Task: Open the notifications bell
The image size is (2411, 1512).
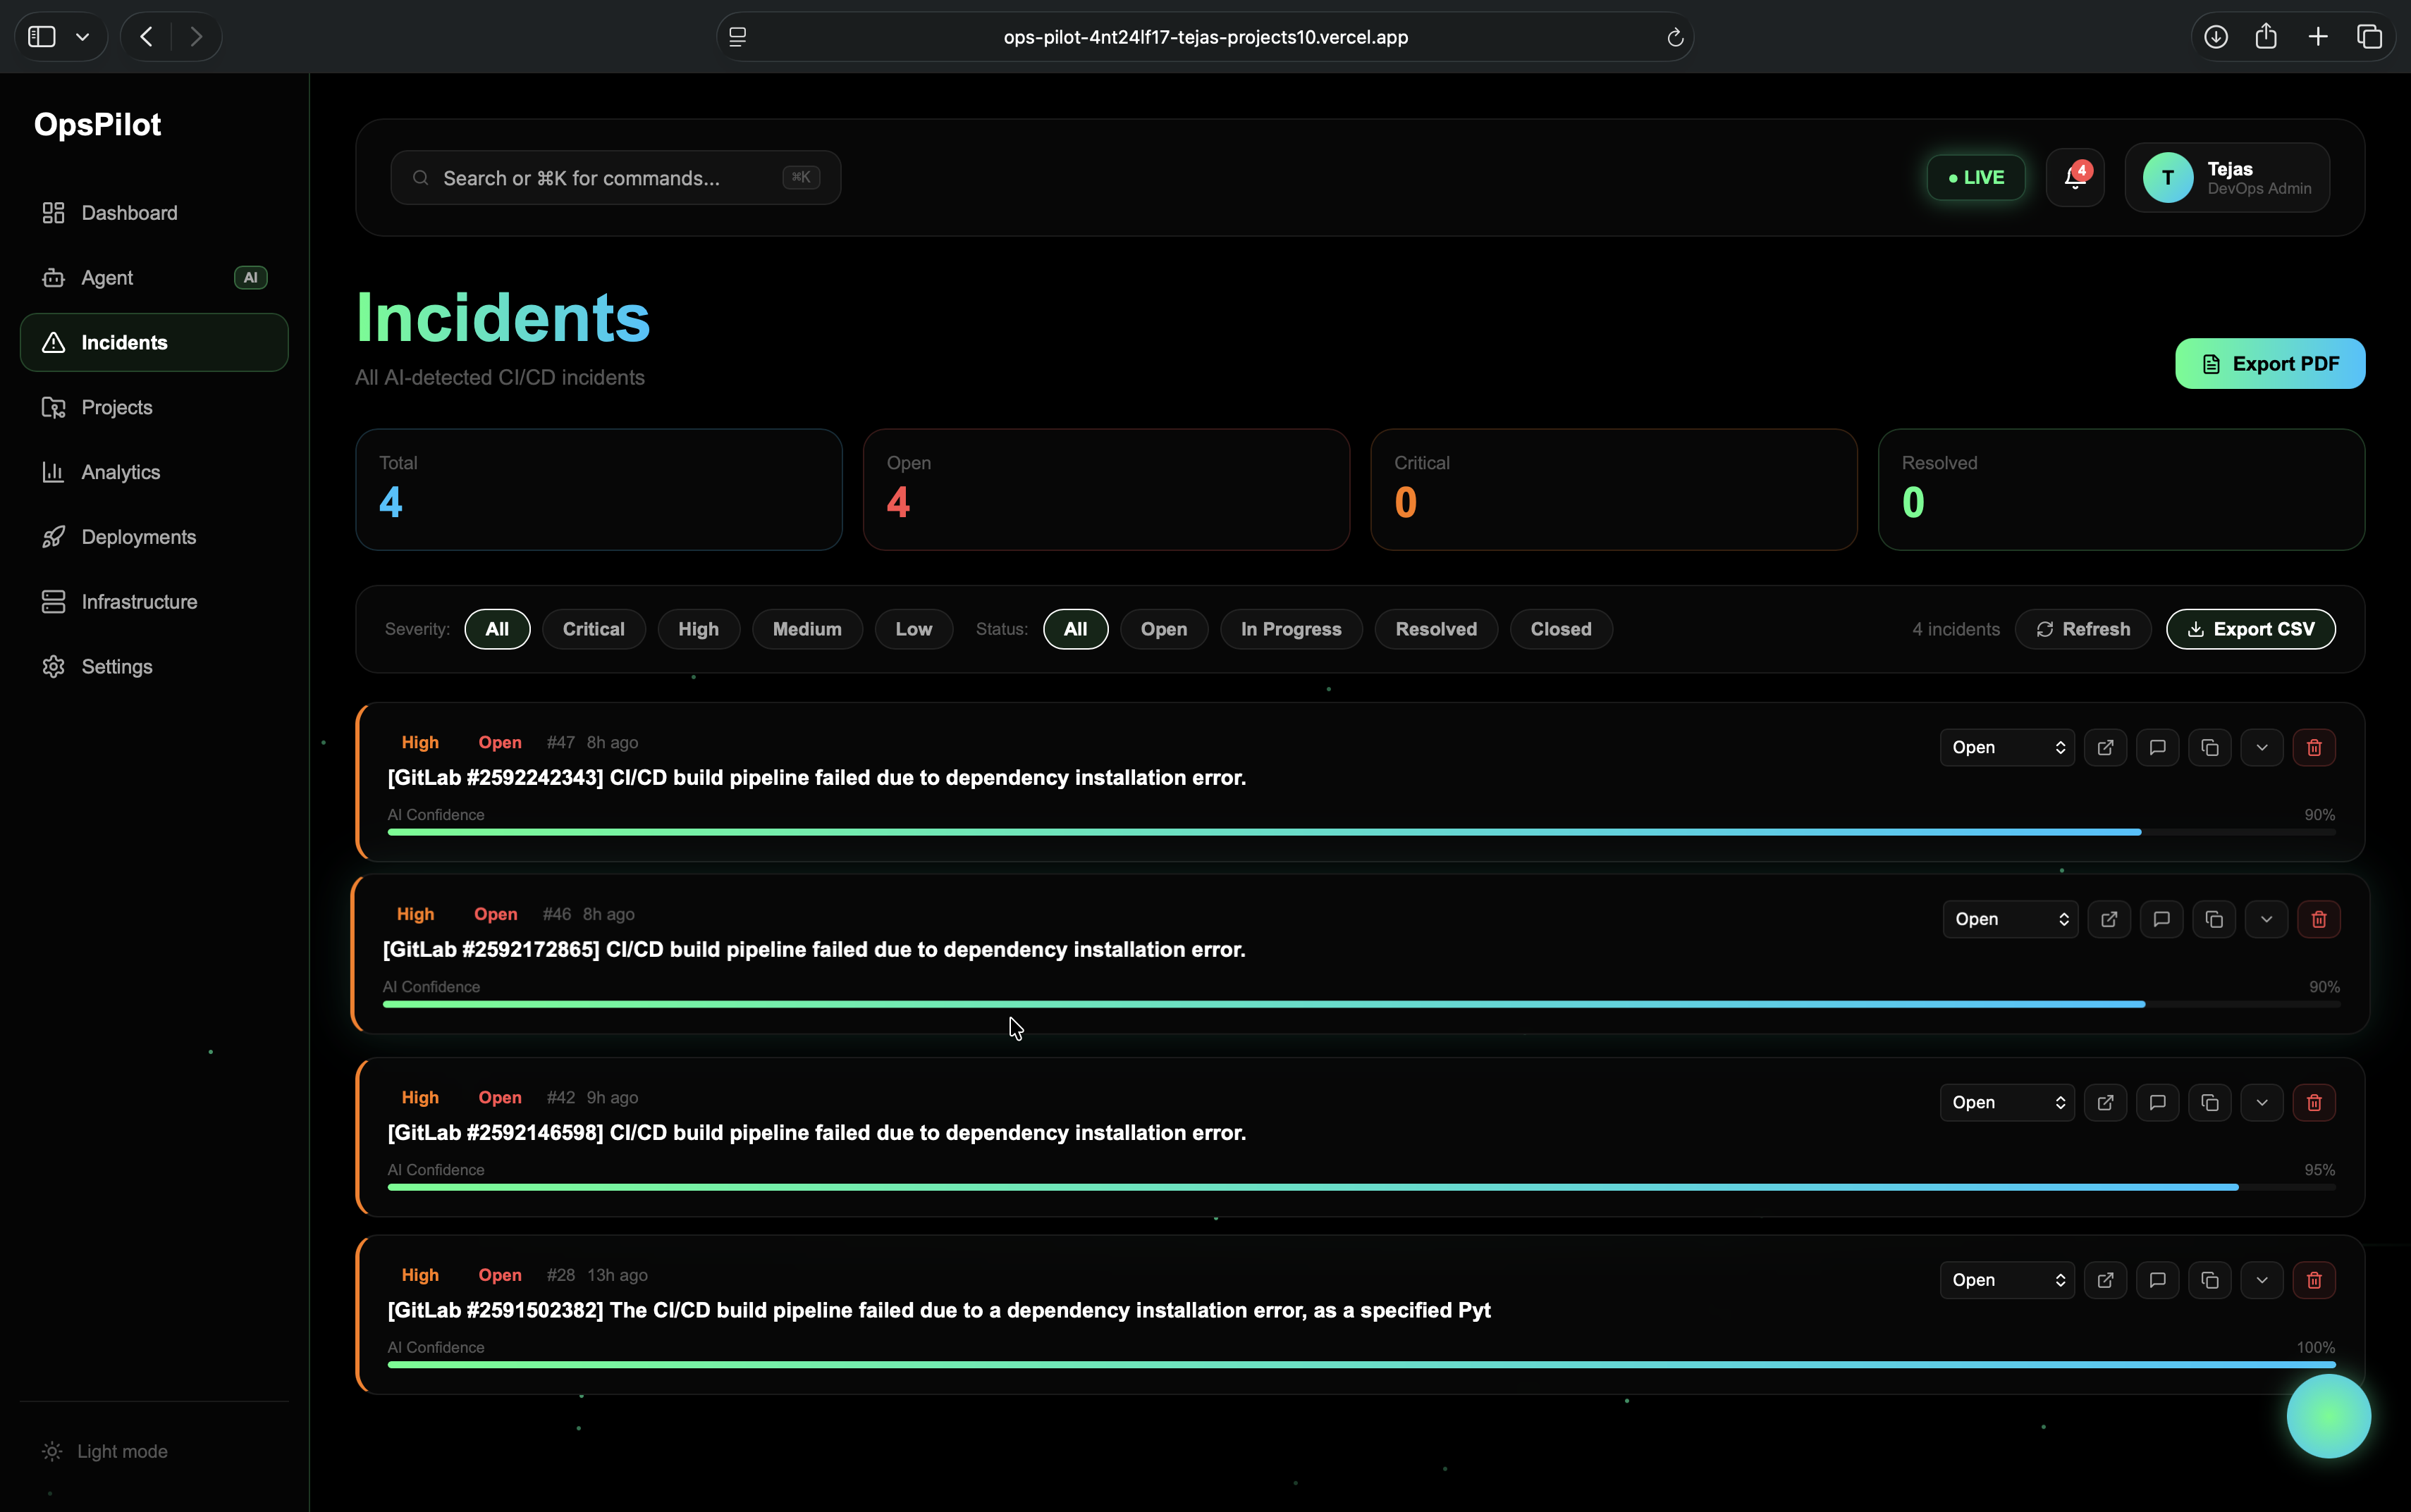Action: [x=2075, y=177]
